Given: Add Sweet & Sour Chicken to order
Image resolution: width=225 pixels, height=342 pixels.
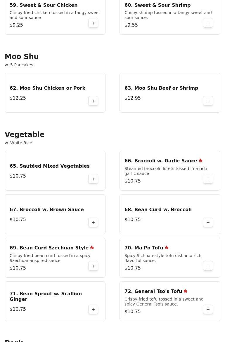Looking at the screenshot, I should point(93,23).
